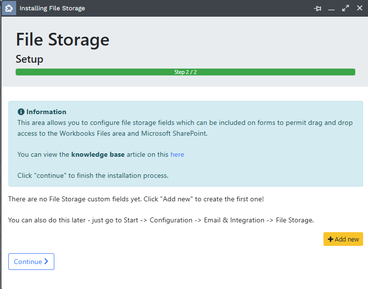The image size is (368, 289).
Task: Click the chevron arrow on Continue
Action: [x=46, y=262]
